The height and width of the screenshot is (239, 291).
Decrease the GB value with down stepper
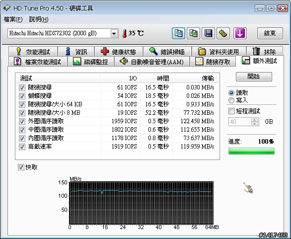255,124
